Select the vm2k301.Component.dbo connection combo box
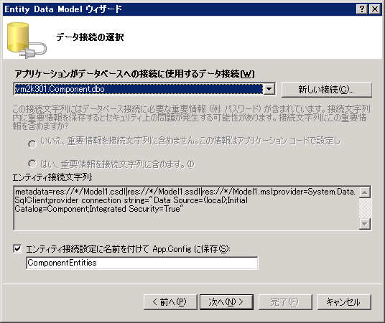This screenshot has height=323, width=385. pos(144,89)
